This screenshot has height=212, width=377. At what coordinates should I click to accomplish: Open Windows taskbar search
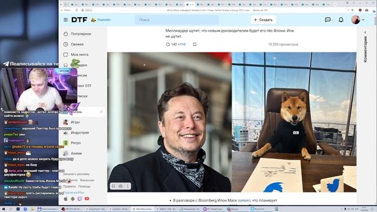pyautogui.click(x=11, y=209)
